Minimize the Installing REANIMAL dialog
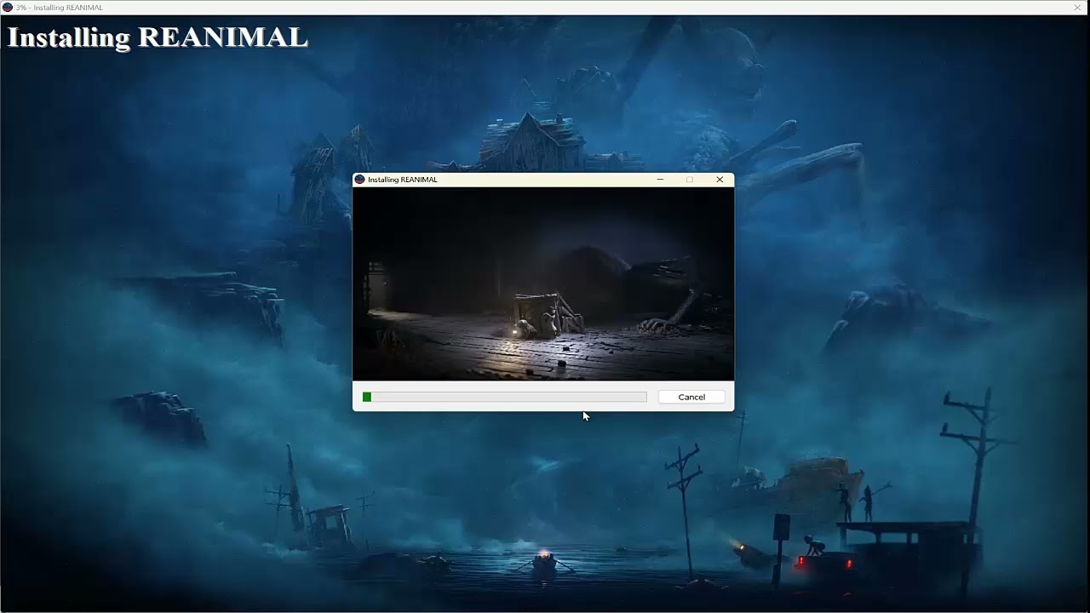This screenshot has height=613, width=1090. click(660, 180)
